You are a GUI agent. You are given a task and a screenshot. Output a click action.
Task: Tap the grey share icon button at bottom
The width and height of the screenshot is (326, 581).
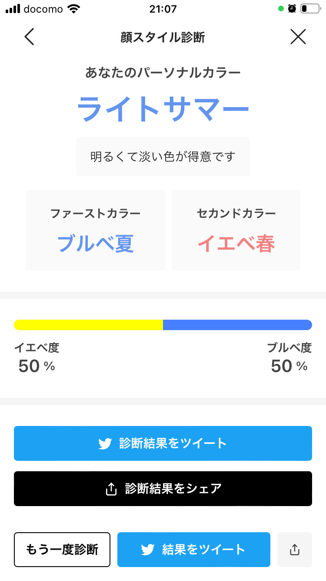click(x=295, y=550)
